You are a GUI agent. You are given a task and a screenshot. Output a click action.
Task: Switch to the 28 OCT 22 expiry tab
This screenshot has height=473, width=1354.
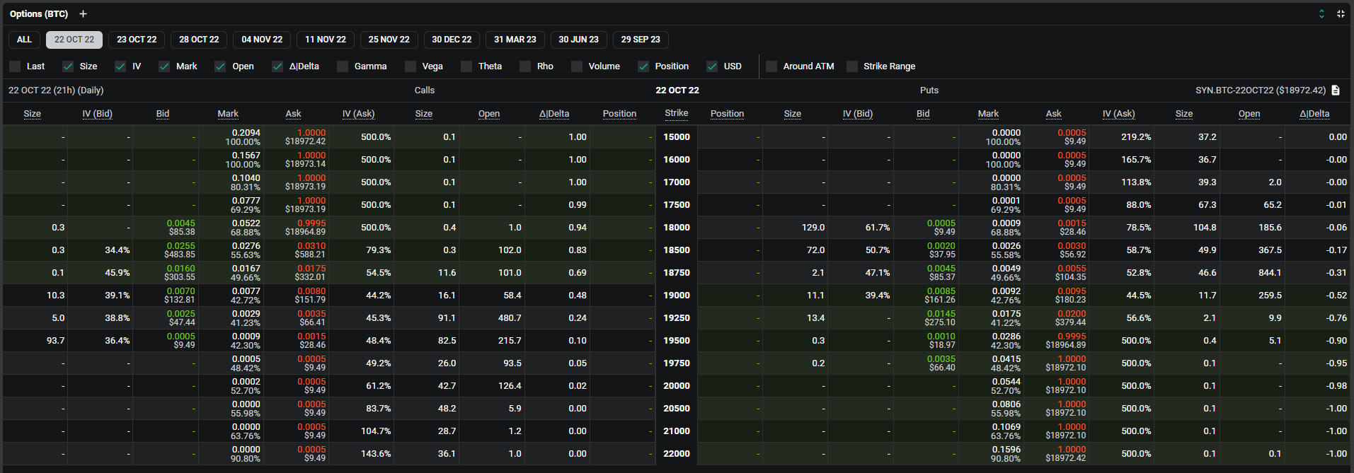199,40
